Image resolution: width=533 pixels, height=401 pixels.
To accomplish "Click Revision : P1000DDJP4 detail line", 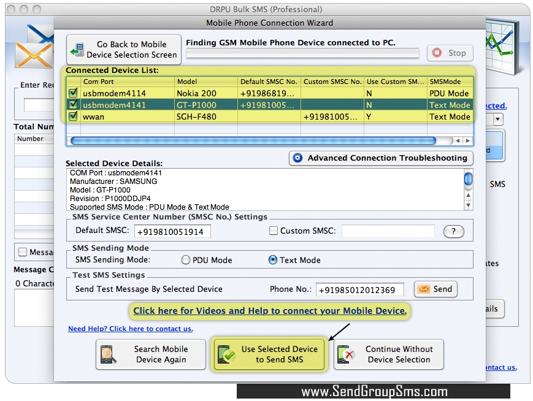I will click(110, 199).
